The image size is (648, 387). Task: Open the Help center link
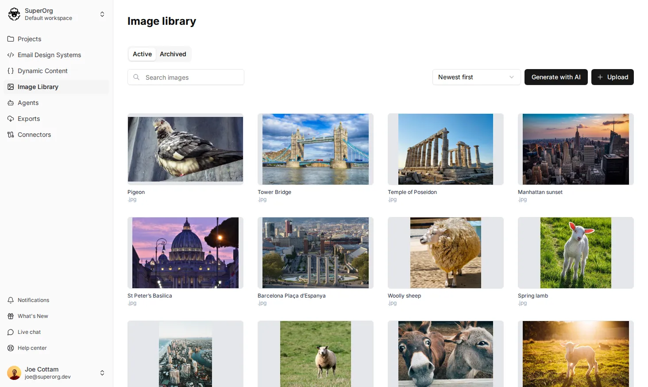click(56, 348)
